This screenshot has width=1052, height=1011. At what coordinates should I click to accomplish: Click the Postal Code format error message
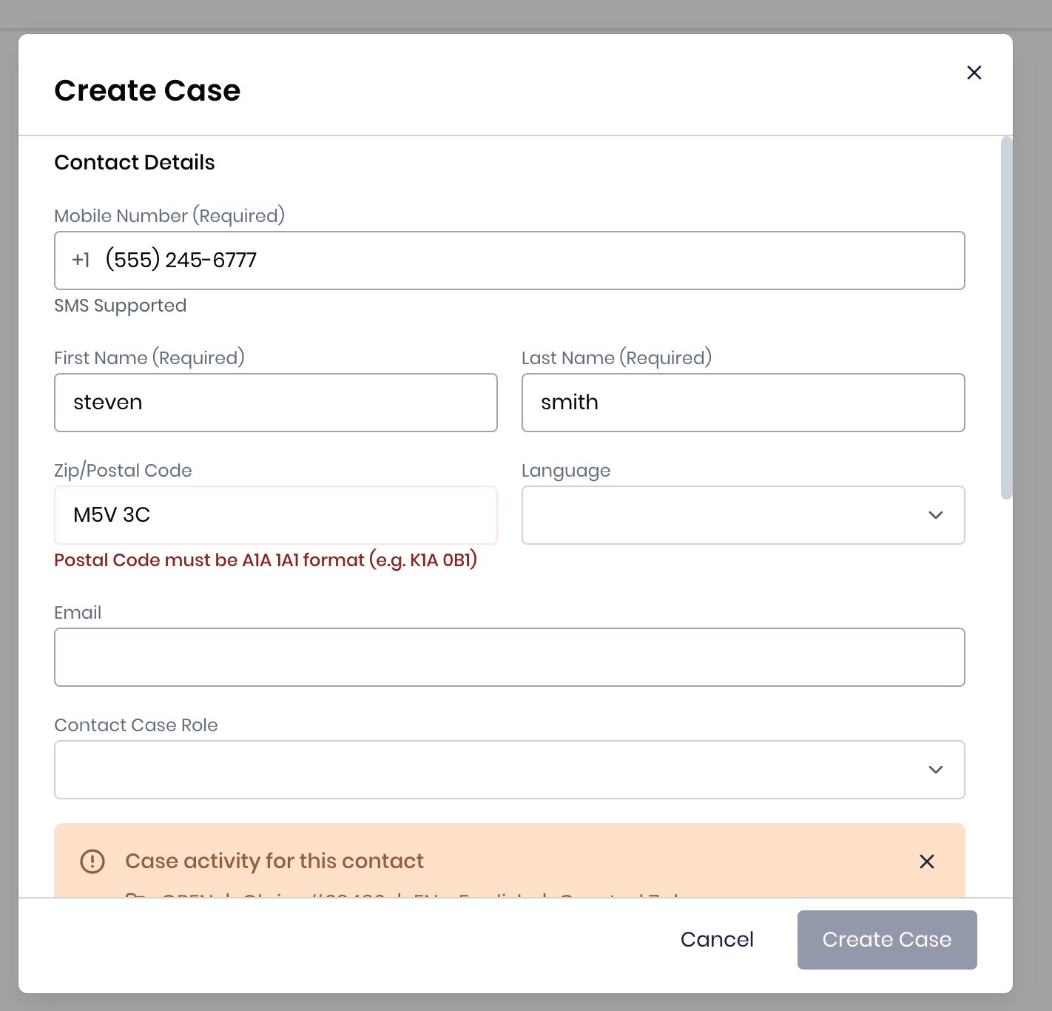[266, 560]
